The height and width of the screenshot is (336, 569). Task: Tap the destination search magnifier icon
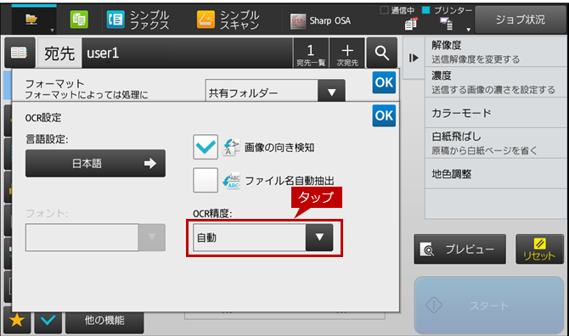[x=382, y=53]
